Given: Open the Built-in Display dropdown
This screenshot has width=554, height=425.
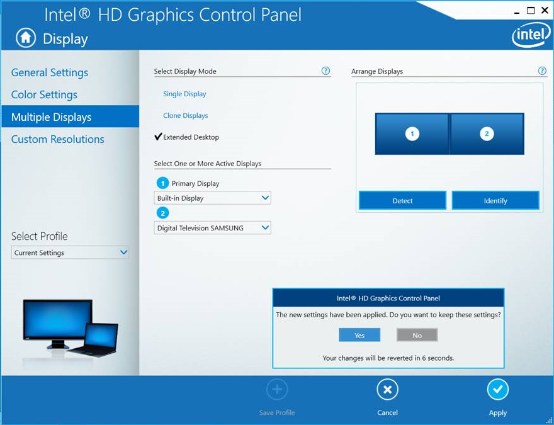Looking at the screenshot, I should coord(212,198).
